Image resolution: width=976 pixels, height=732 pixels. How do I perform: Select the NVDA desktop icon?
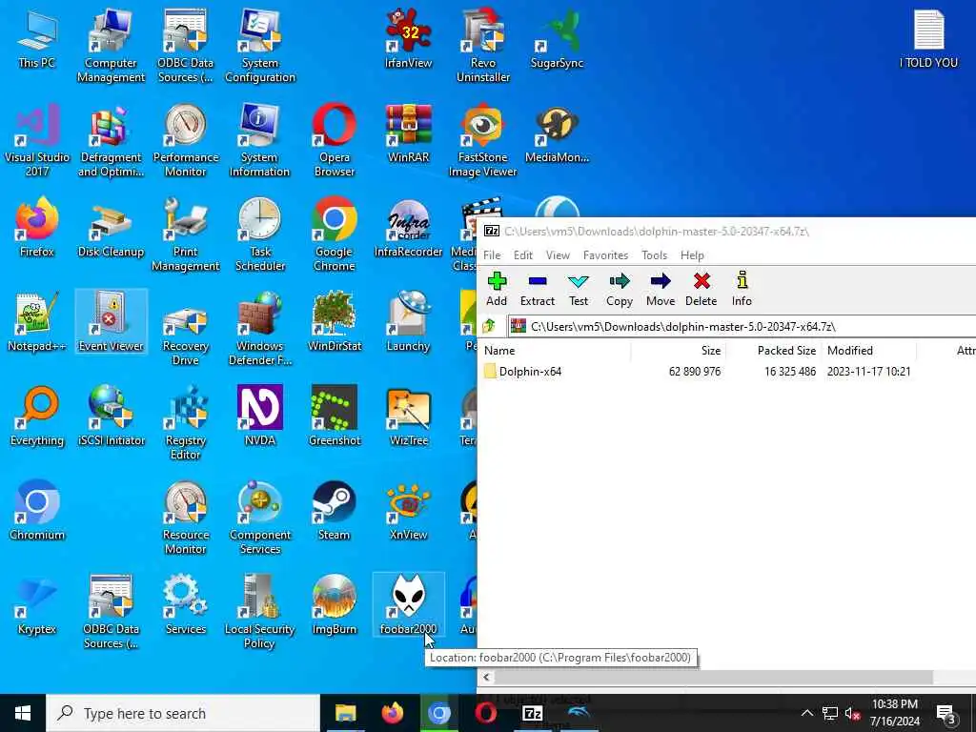260,417
